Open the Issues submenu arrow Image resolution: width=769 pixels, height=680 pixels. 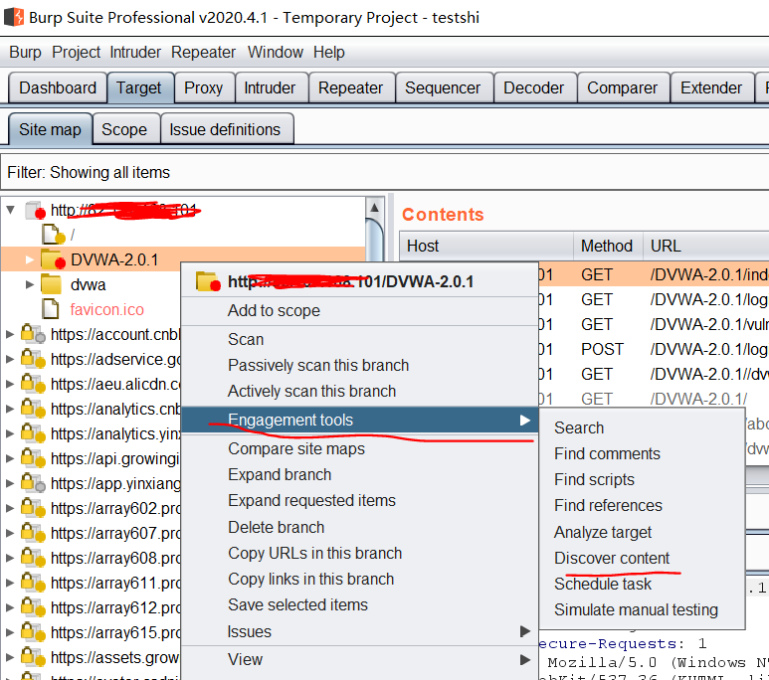click(525, 631)
